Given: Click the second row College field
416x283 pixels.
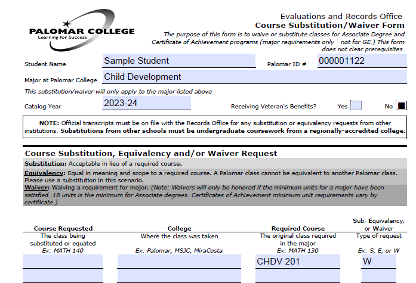Looking at the screenshot, I should [x=179, y=276].
